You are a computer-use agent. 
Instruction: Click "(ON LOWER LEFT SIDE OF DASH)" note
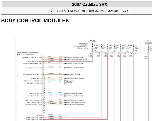(x=28, y=53)
